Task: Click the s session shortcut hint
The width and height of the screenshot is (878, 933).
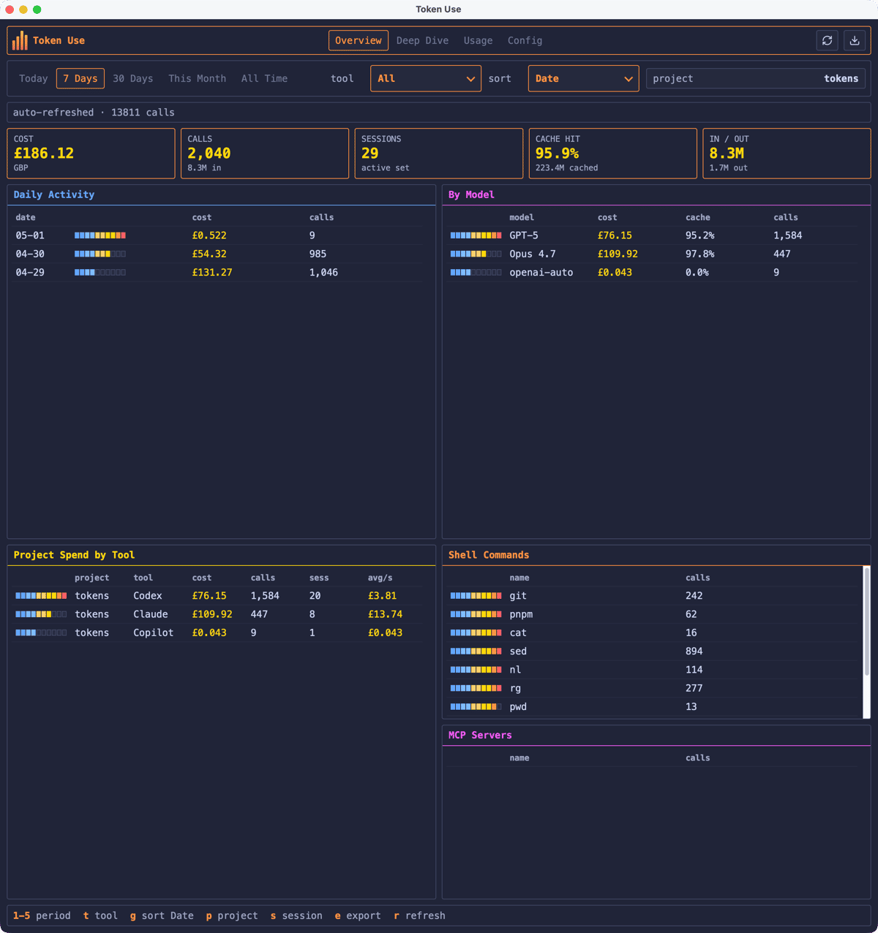Action: (296, 915)
